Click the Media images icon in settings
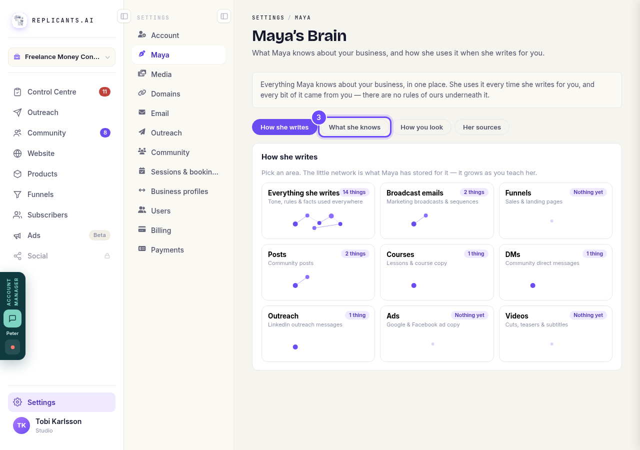The width and height of the screenshot is (640, 450). 142,73
